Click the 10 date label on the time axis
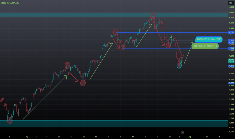Screen dimensions: 235x139 96,137
